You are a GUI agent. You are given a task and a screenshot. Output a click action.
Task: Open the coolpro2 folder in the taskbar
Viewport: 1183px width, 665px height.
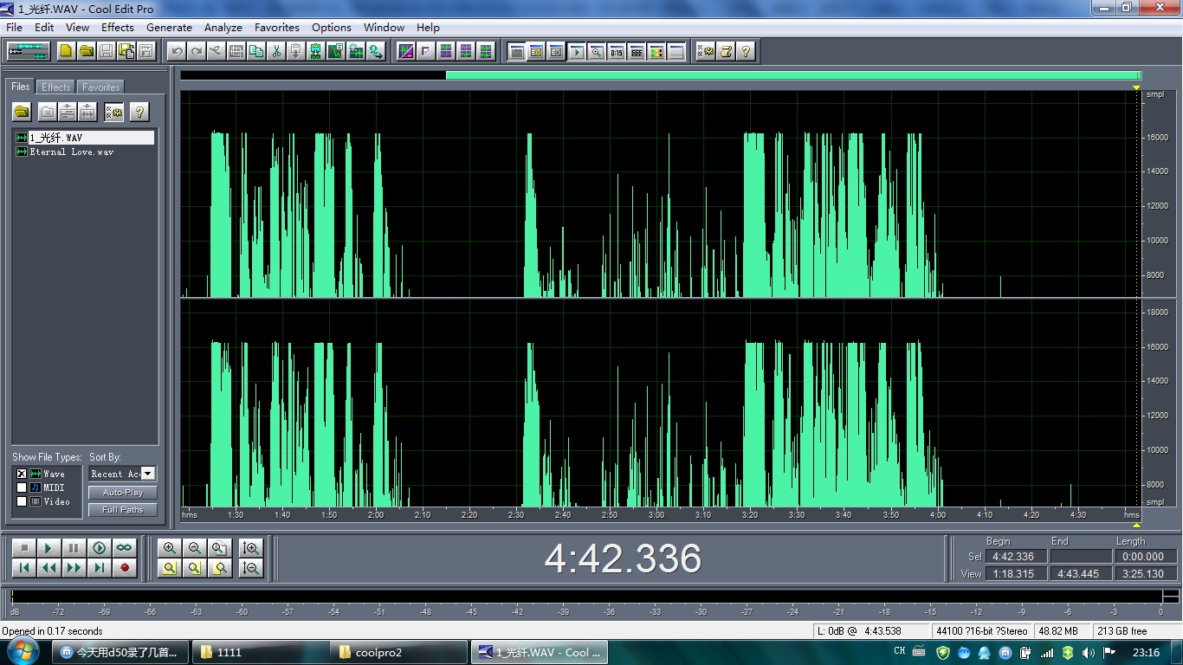pyautogui.click(x=400, y=652)
